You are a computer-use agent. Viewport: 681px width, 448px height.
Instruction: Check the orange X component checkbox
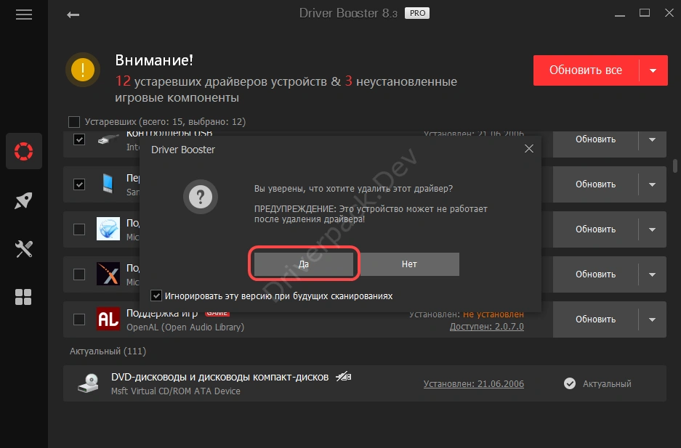click(x=79, y=274)
